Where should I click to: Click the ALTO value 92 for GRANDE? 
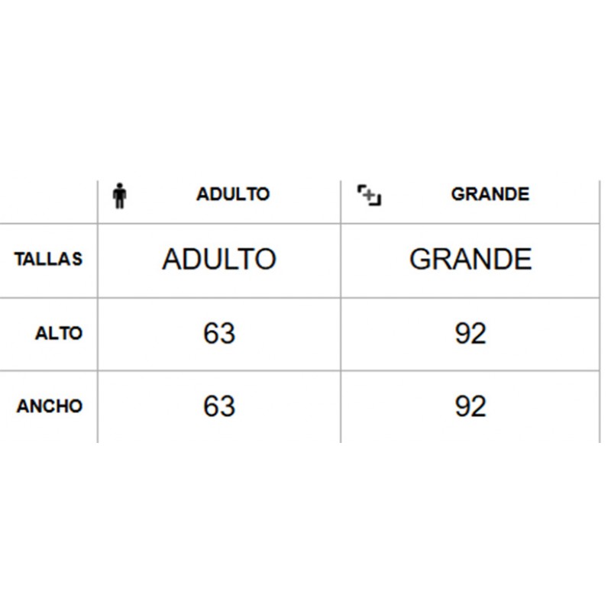(x=470, y=334)
